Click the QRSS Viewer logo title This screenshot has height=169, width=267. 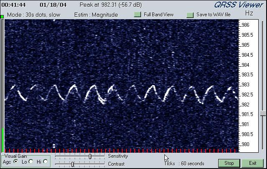pyautogui.click(x=239, y=5)
